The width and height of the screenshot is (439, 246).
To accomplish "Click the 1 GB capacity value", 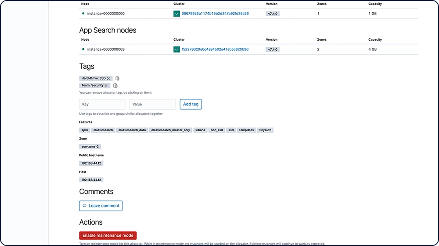I will [372, 14].
